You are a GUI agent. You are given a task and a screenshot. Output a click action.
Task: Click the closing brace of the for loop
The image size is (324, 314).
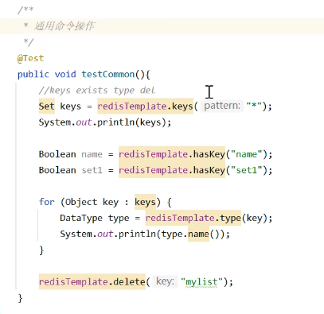[41, 250]
